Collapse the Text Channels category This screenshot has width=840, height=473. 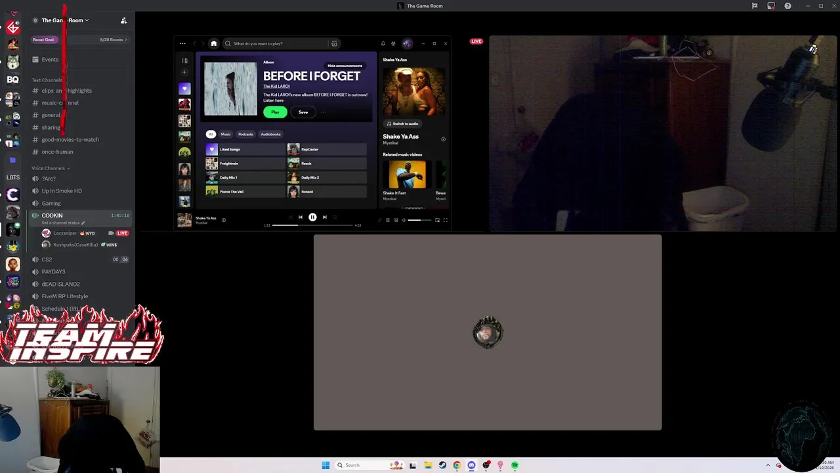click(47, 80)
